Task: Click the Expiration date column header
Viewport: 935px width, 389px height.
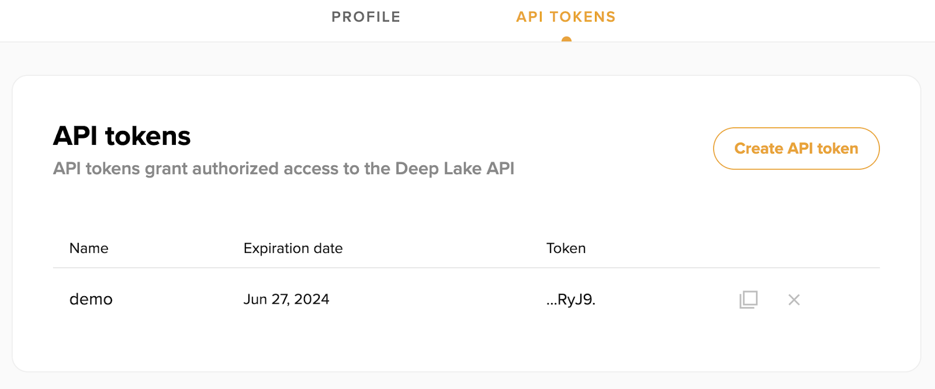Action: tap(293, 248)
